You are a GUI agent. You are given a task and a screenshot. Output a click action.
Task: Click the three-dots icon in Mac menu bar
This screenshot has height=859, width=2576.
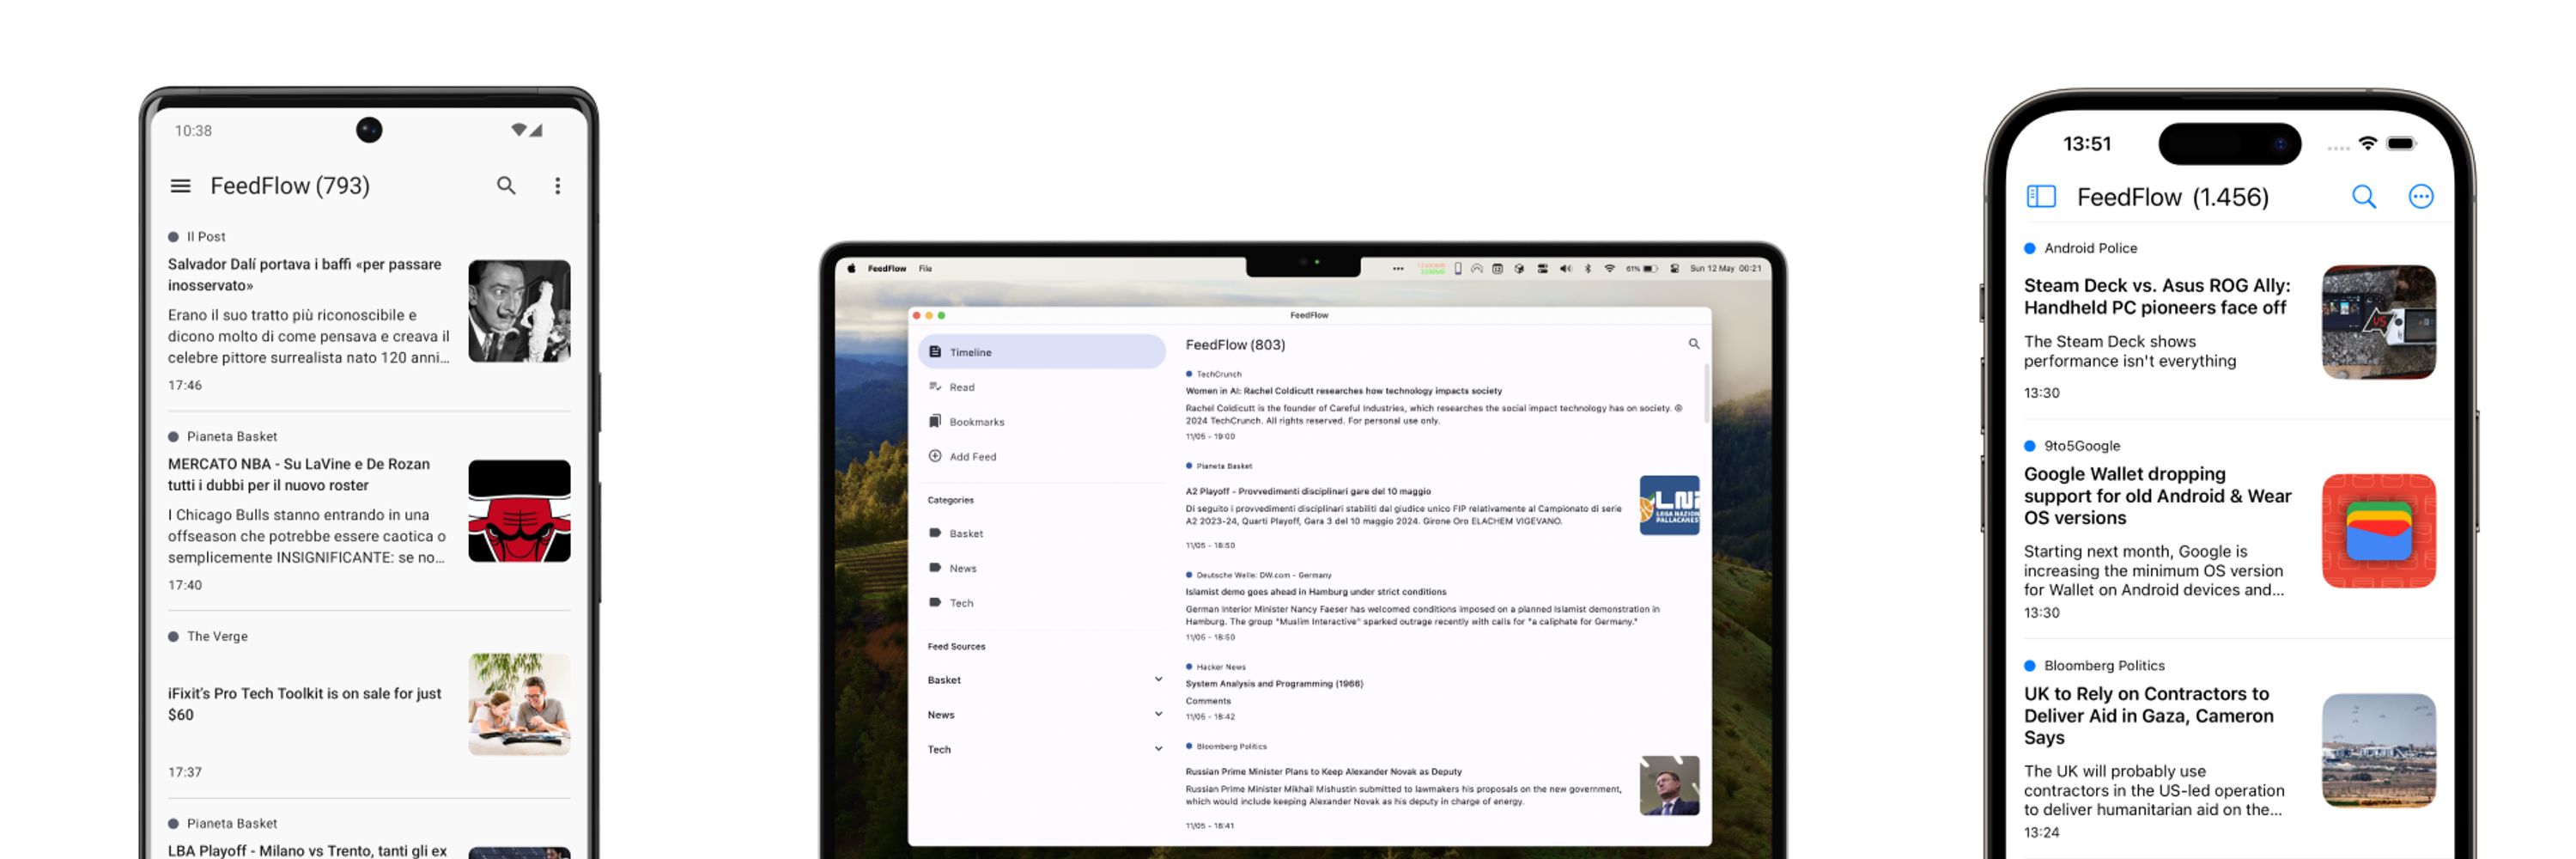[1399, 269]
